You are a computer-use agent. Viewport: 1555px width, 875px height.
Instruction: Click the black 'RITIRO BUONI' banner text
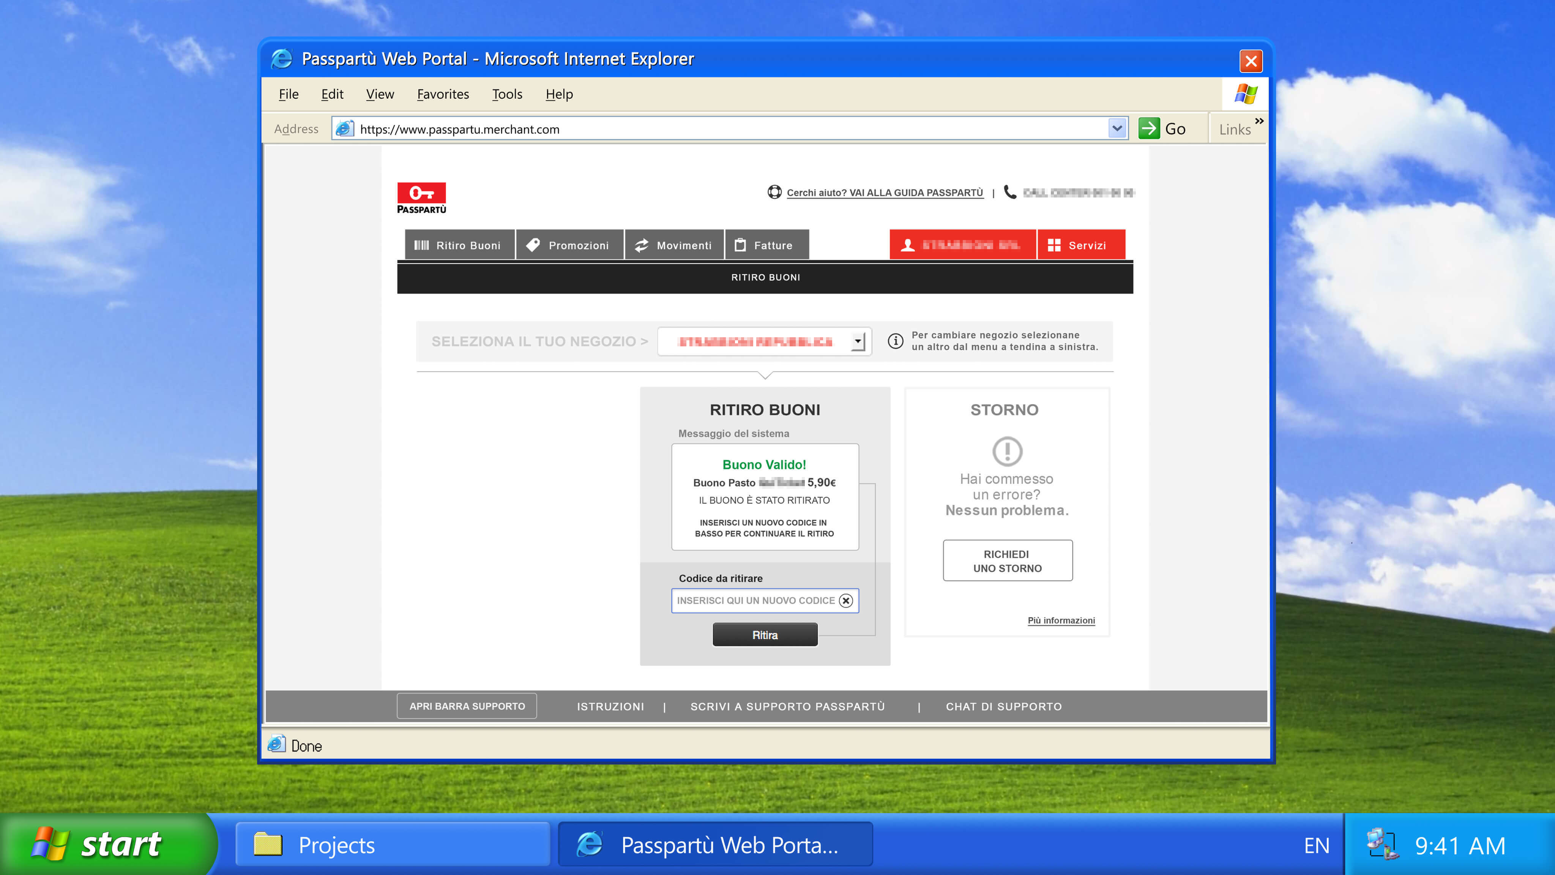[765, 277]
